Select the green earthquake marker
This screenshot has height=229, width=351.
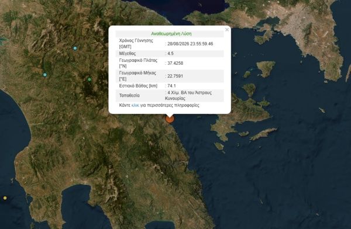pyautogui.click(x=90, y=79)
